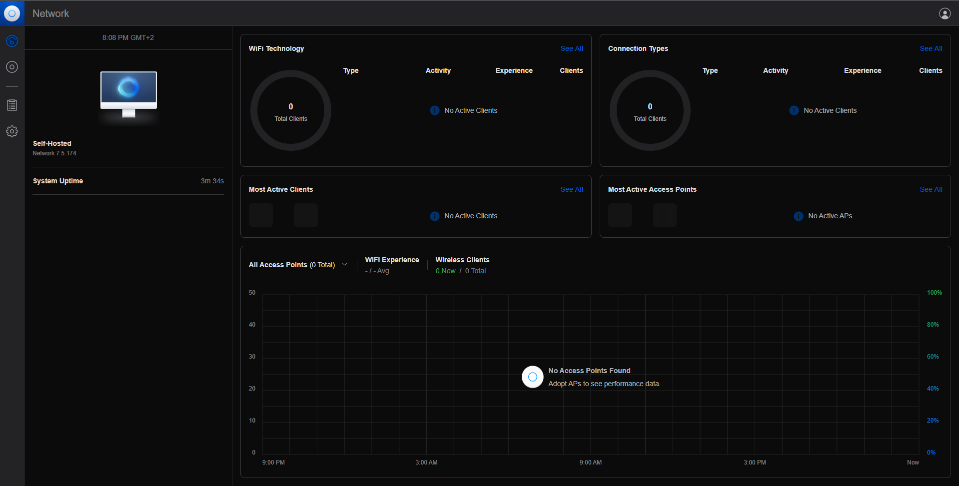
Task: Click the WiFi Technology Total Clients donut
Action: [x=291, y=110]
